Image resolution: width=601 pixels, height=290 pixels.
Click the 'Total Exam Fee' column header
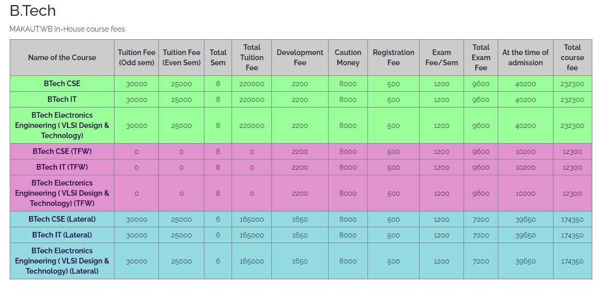(x=481, y=58)
